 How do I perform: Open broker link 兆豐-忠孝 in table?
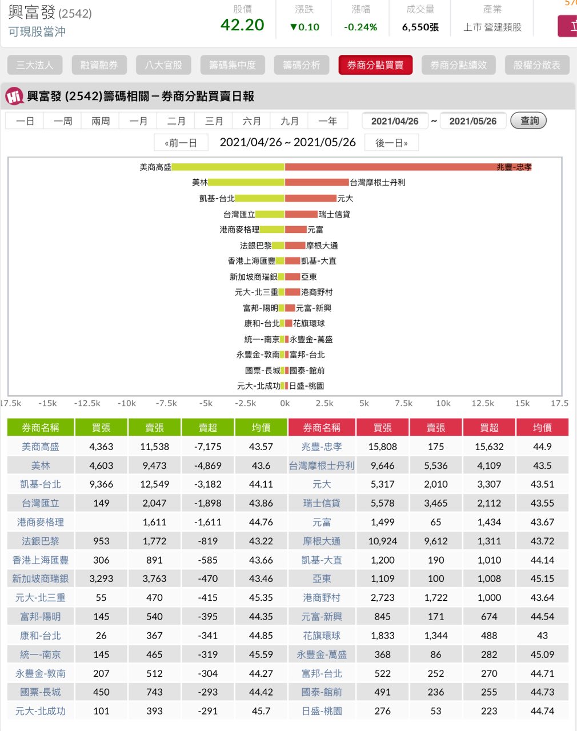point(322,447)
